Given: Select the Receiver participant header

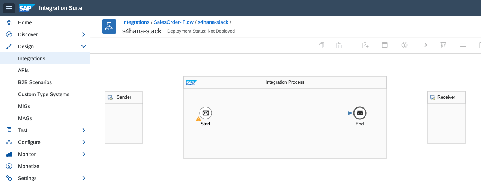Looking at the screenshot, I should (446, 97).
